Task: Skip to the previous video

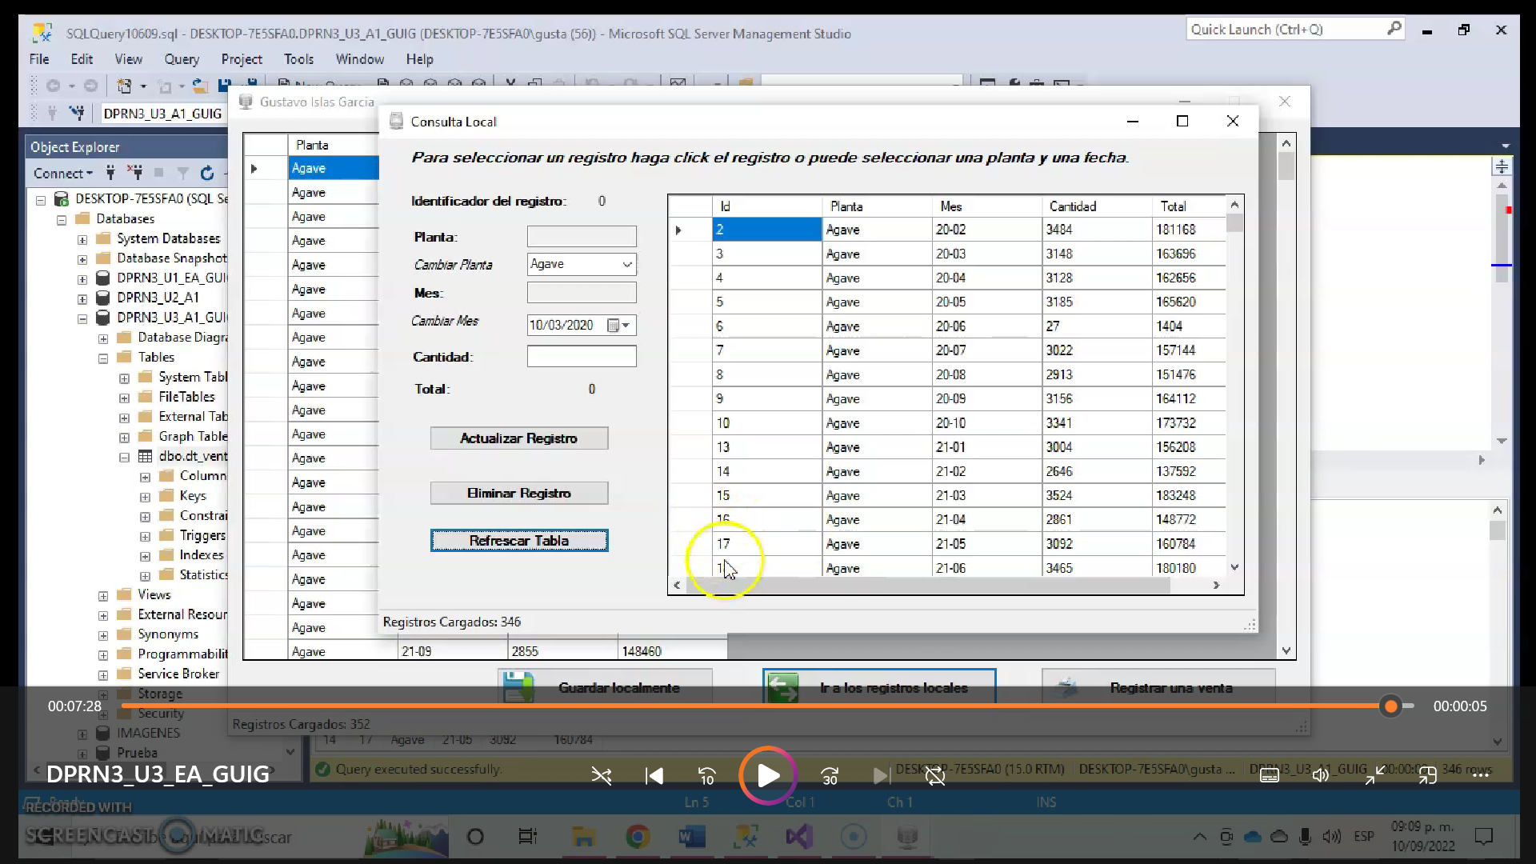Action: (x=654, y=775)
